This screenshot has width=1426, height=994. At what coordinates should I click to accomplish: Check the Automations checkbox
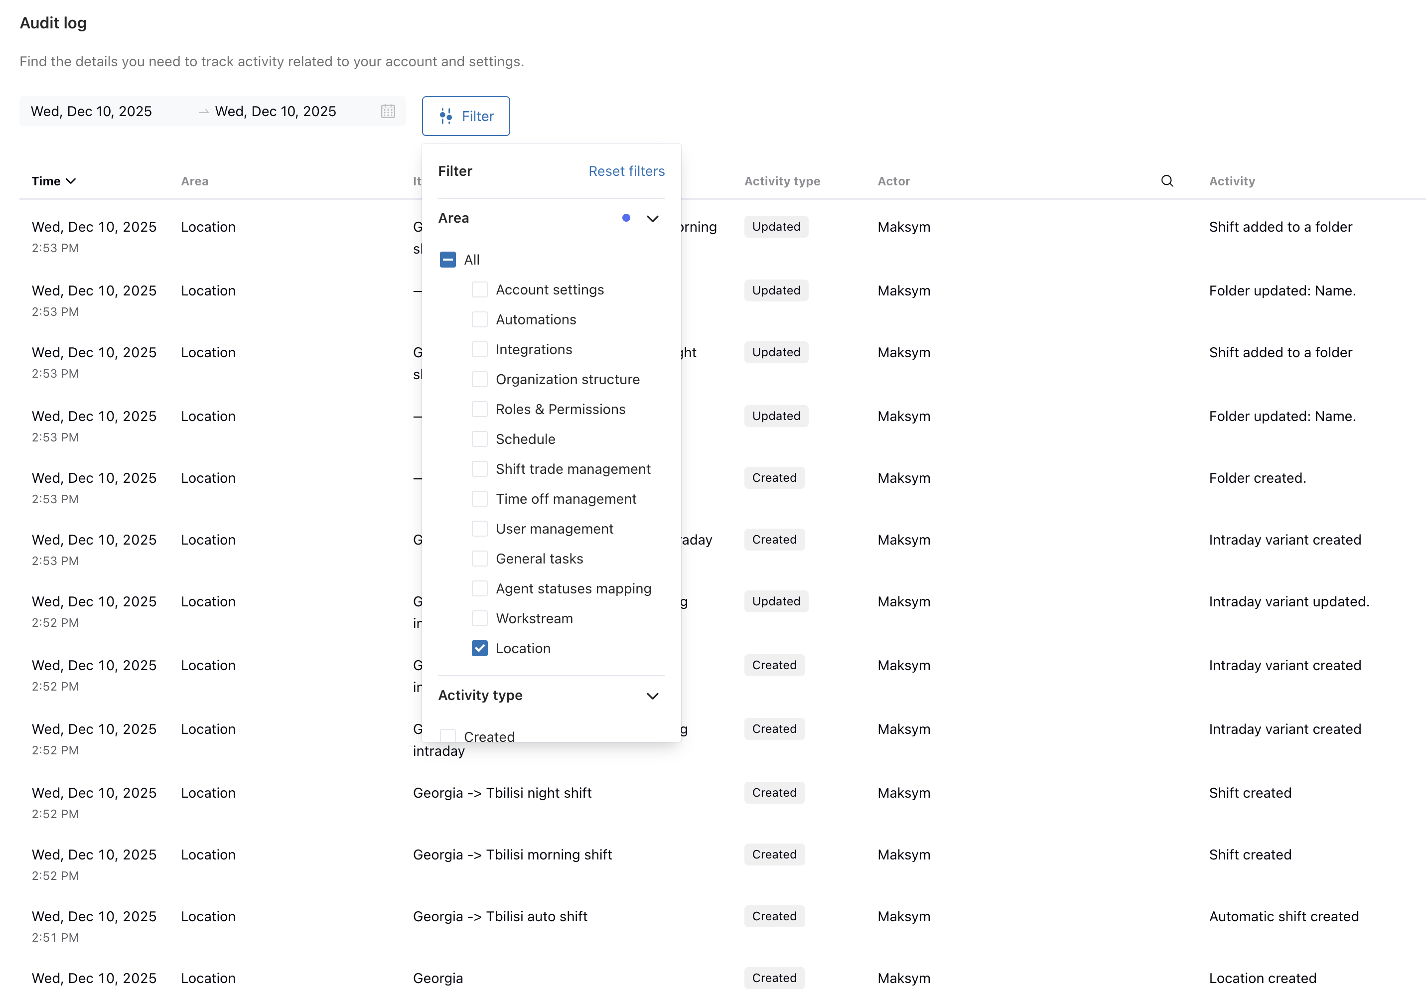(479, 319)
